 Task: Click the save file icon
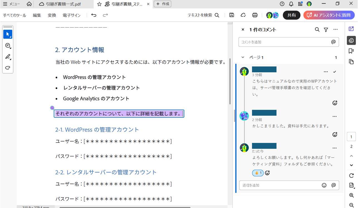tap(232, 15)
